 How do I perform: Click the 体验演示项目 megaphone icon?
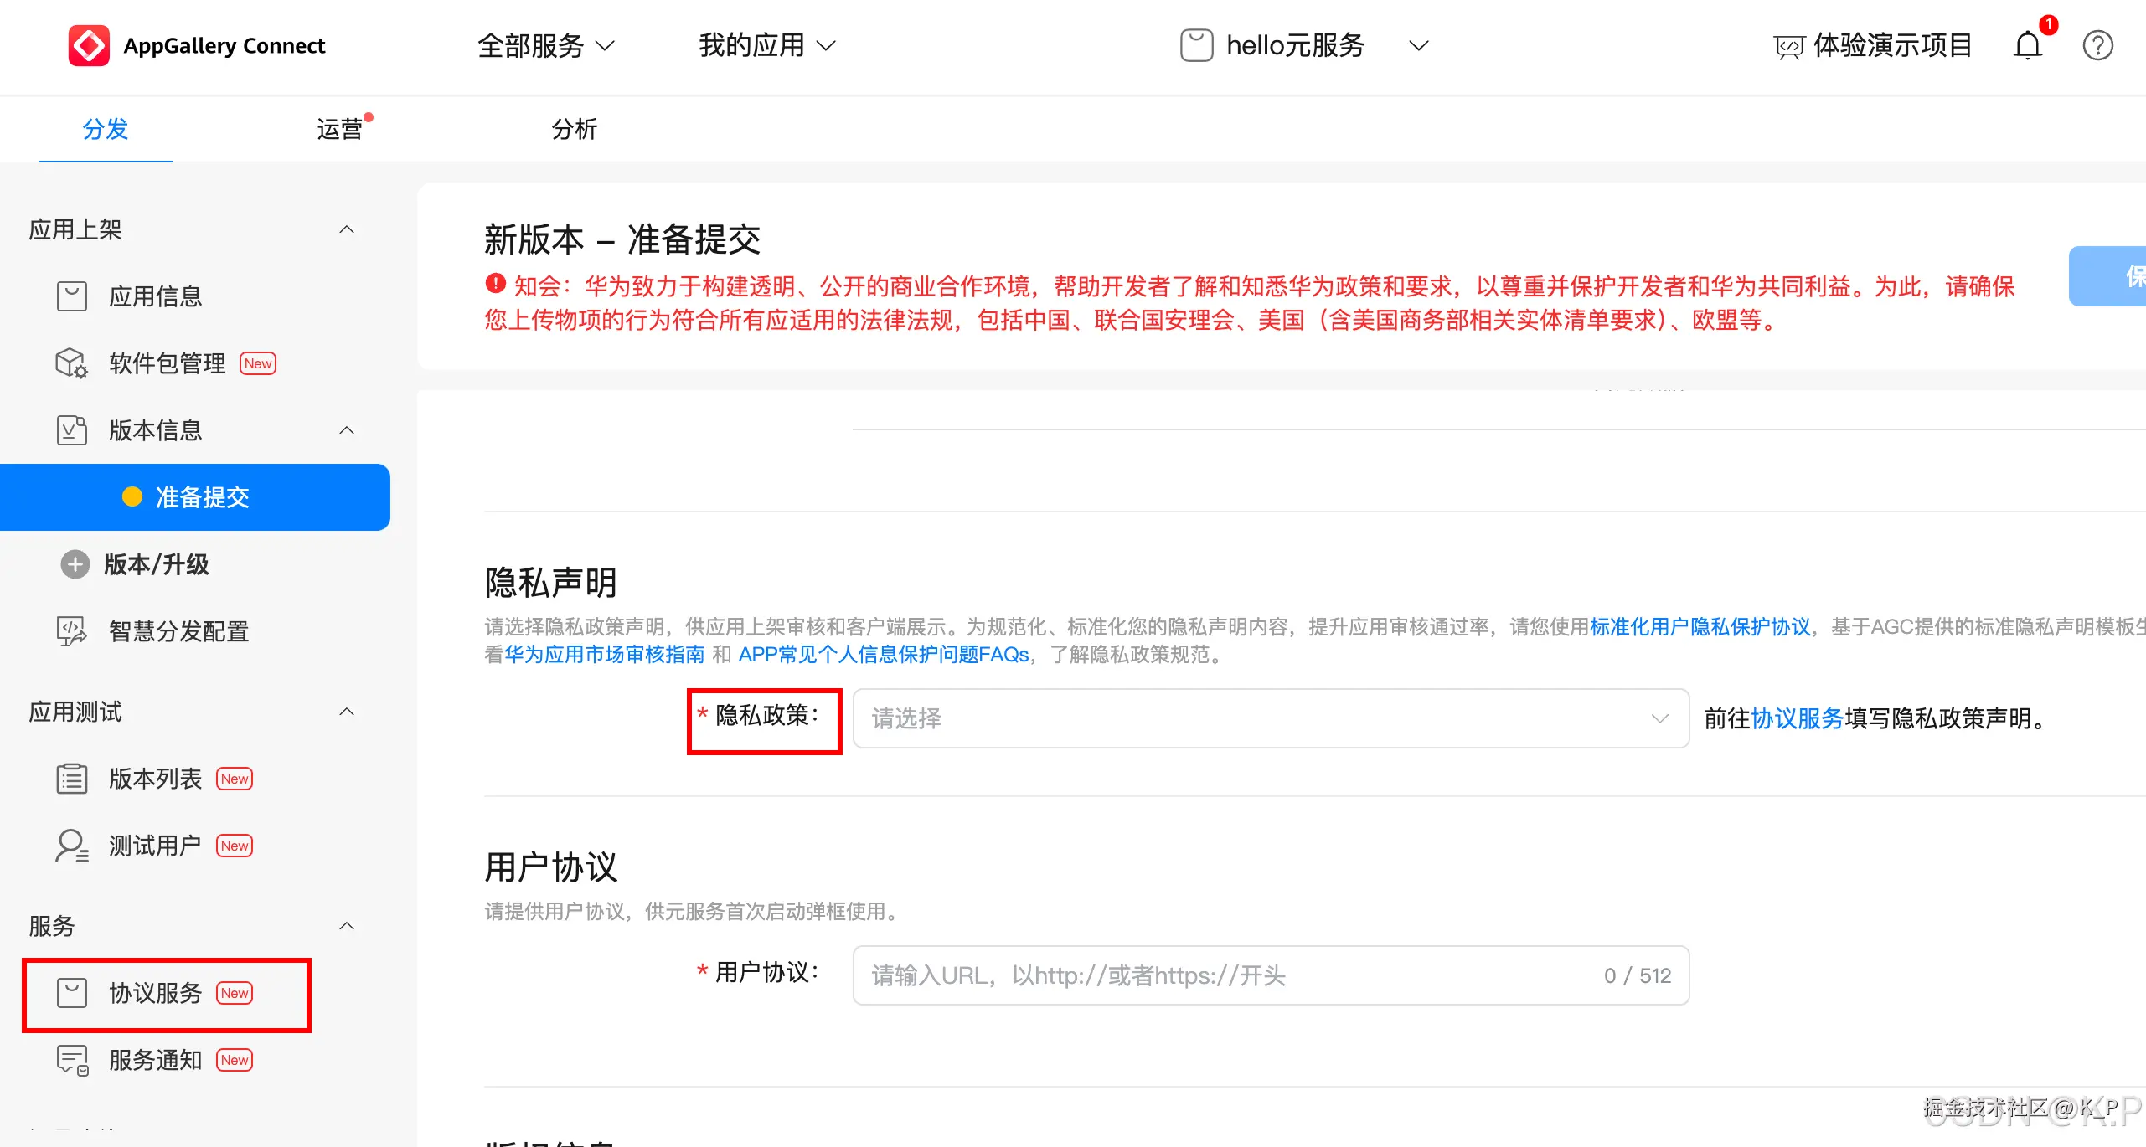point(1789,45)
